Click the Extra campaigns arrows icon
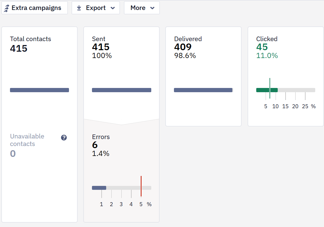Image resolution: width=324 pixels, height=227 pixels. point(7,8)
